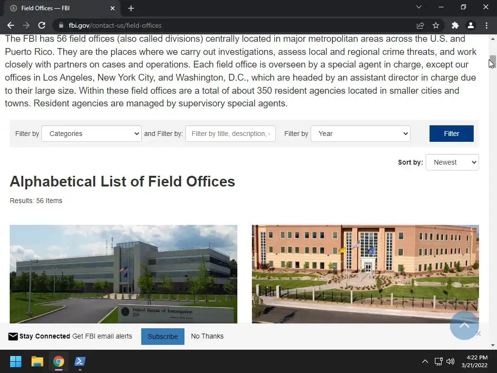The image size is (497, 373).
Task: Click Subscribe for FBI email alerts
Action: coord(163,337)
